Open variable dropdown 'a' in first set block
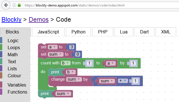The image size is (179, 102). click(53, 47)
